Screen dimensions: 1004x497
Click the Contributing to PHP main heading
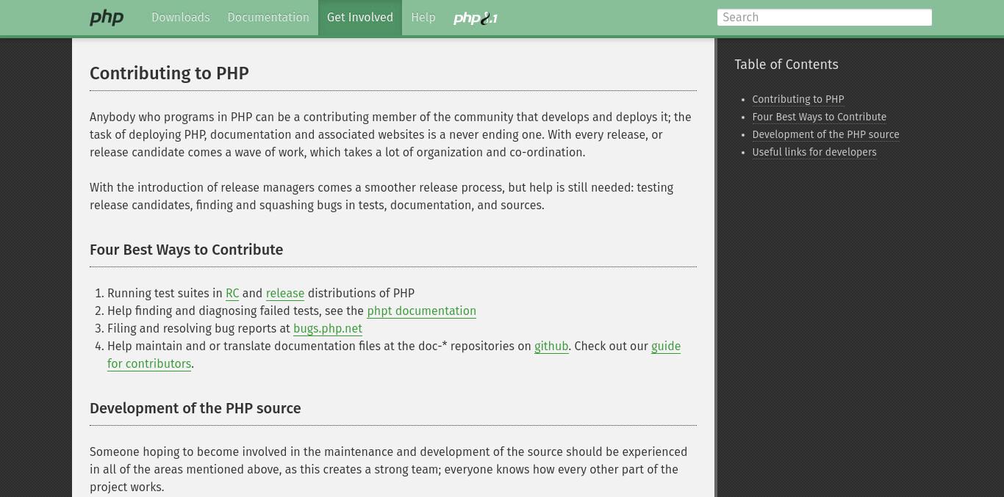click(169, 73)
